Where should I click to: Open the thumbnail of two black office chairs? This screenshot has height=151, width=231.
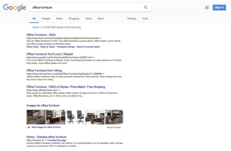tap(75, 117)
